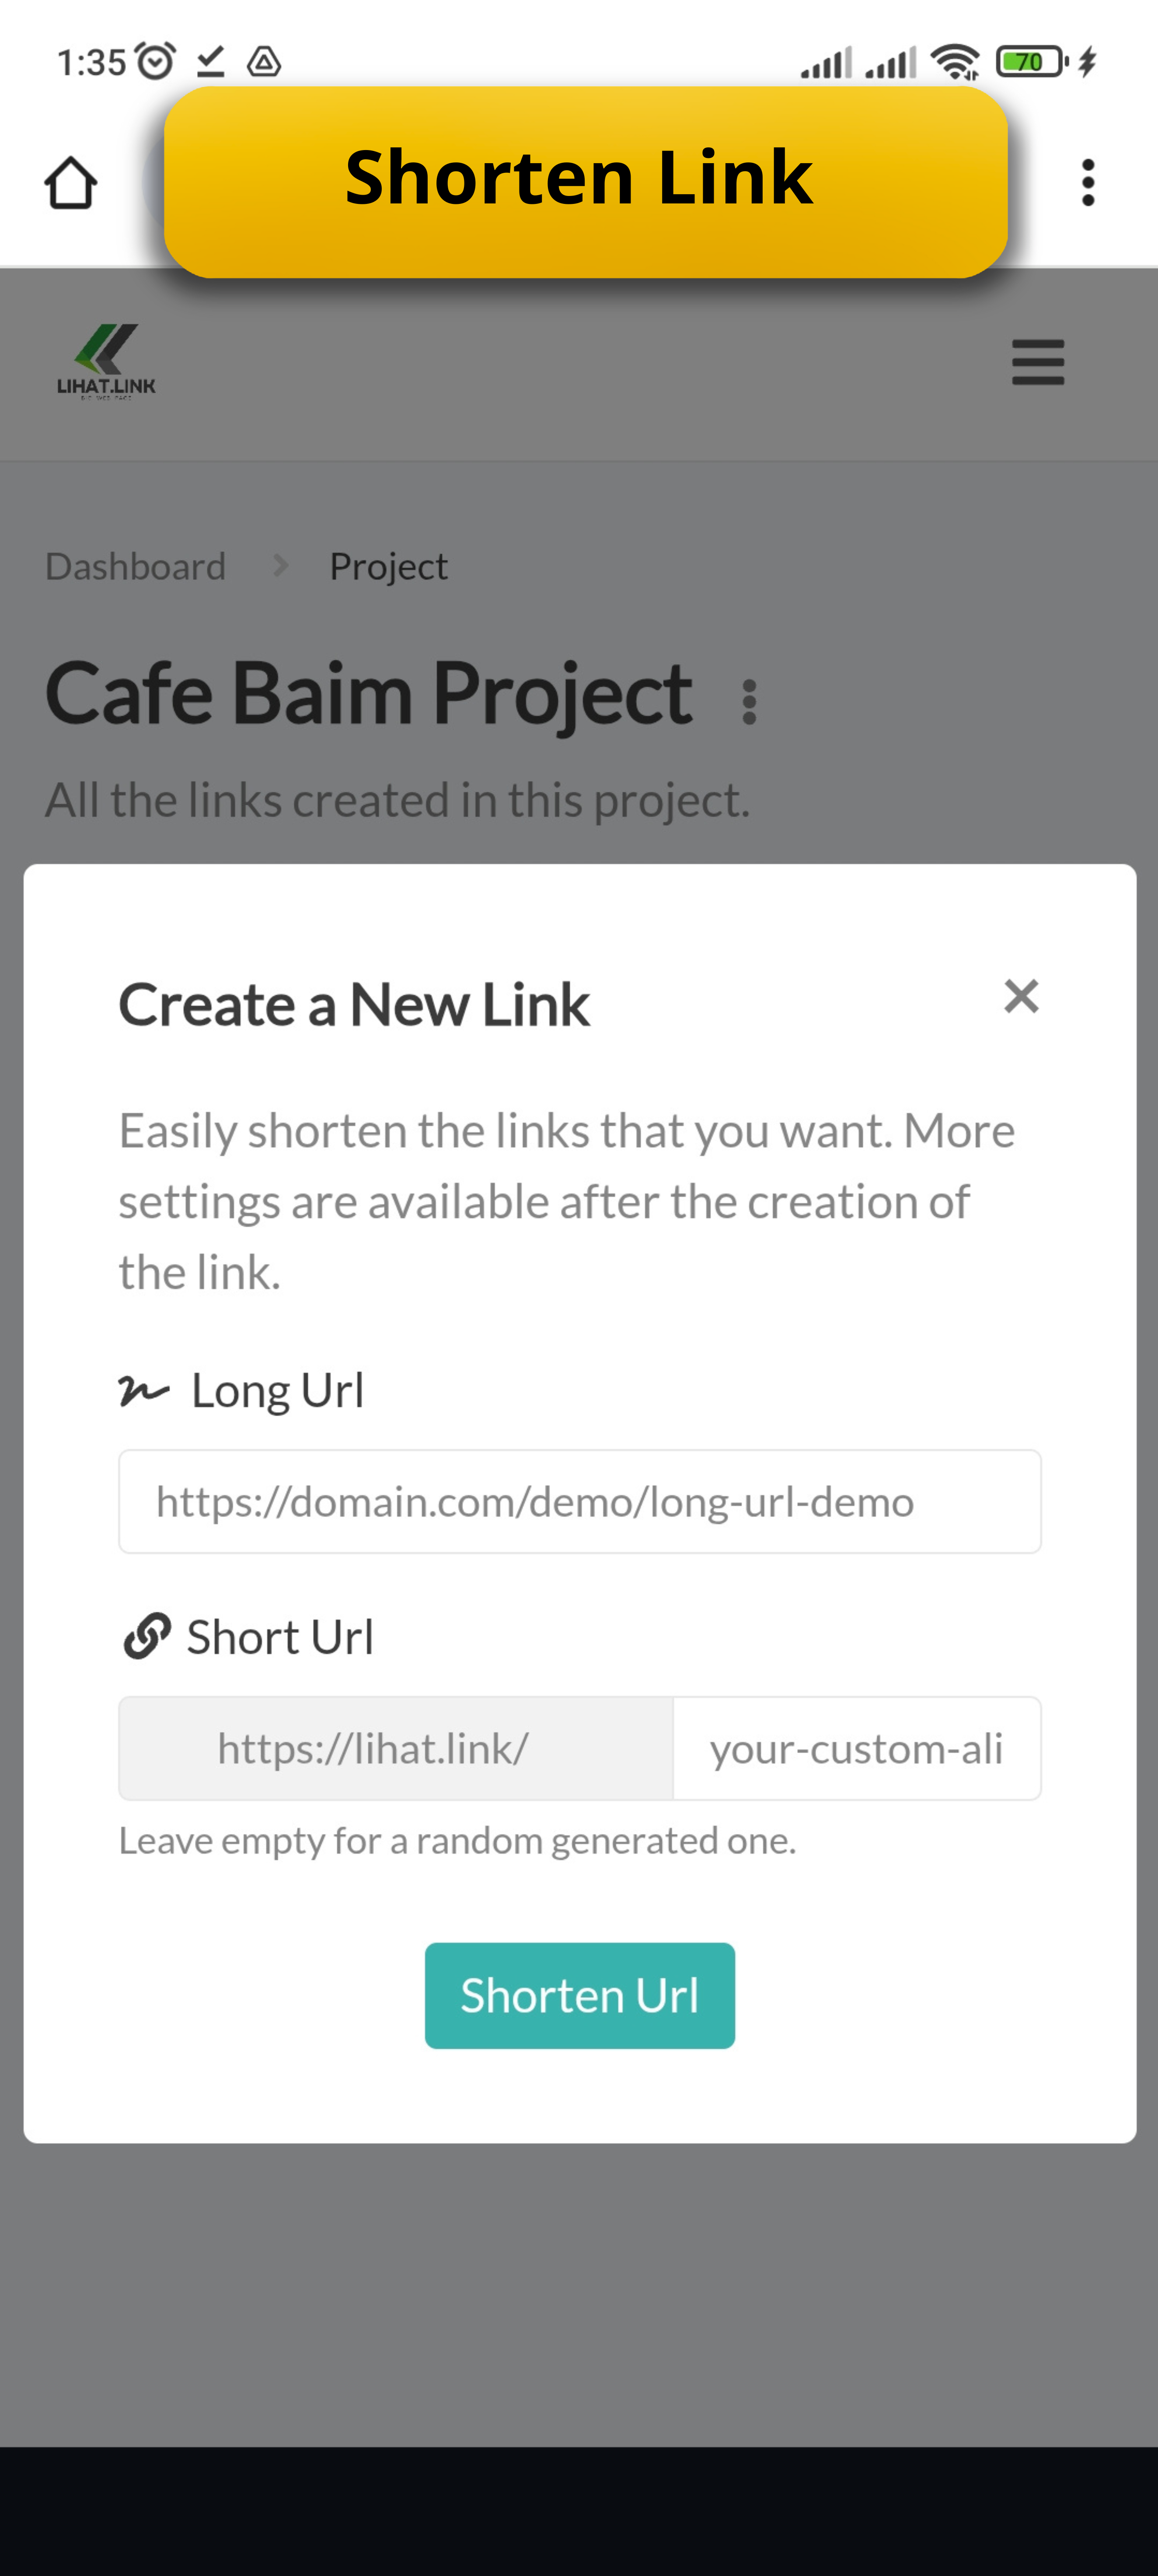Open Cafe Baim Project options menu
Screen dimensions: 1158x2576
[x=749, y=702]
